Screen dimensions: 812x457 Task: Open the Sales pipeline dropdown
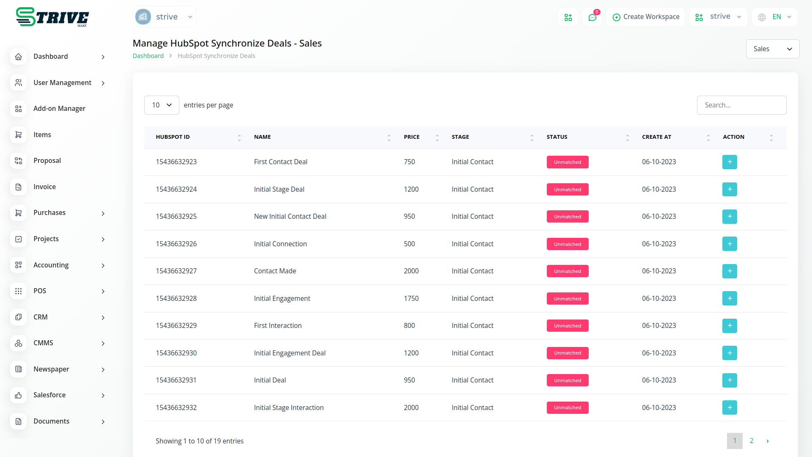tap(772, 49)
